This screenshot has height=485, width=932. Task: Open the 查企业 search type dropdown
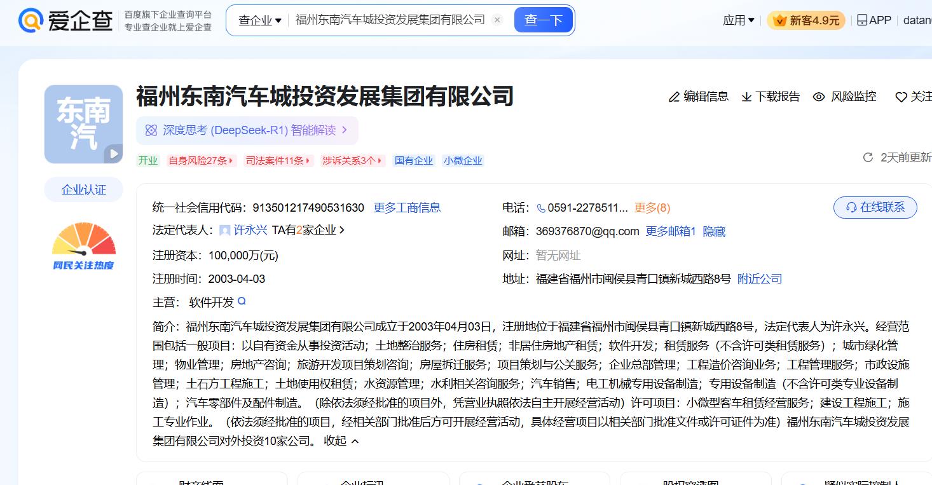click(x=259, y=20)
